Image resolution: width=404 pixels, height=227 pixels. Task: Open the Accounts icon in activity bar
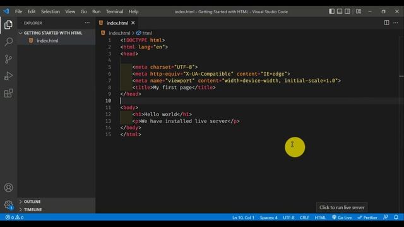pos(8,187)
